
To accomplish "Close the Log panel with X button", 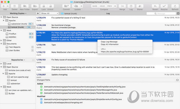I will tap(178, 13).
